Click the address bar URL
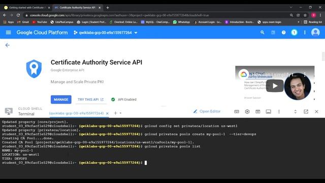Image resolution: width=325 pixels, height=183 pixels. pyautogui.click(x=119, y=15)
